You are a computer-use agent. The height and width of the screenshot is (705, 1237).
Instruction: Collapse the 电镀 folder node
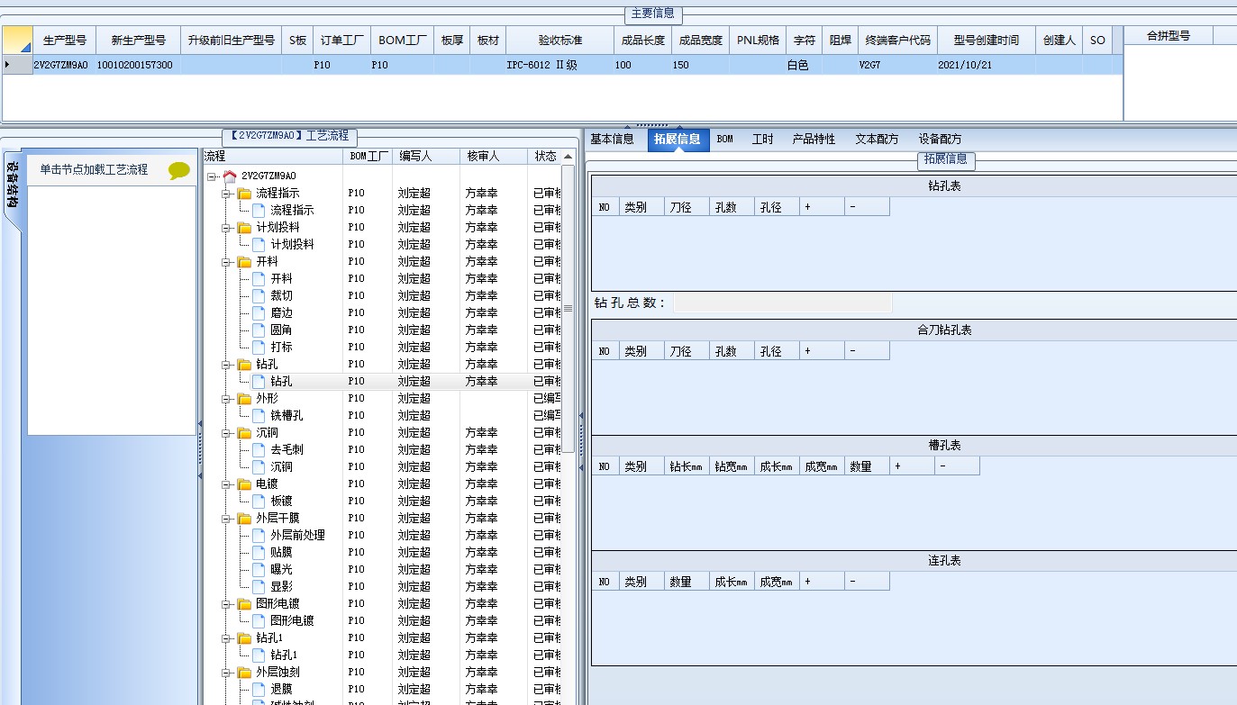[x=226, y=484]
